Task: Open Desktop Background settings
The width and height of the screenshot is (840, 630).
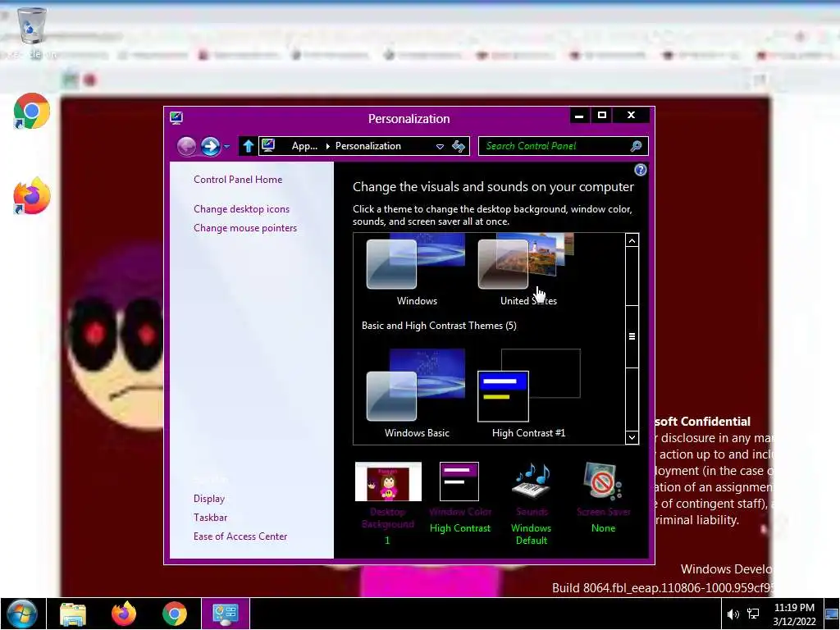Action: click(x=388, y=504)
